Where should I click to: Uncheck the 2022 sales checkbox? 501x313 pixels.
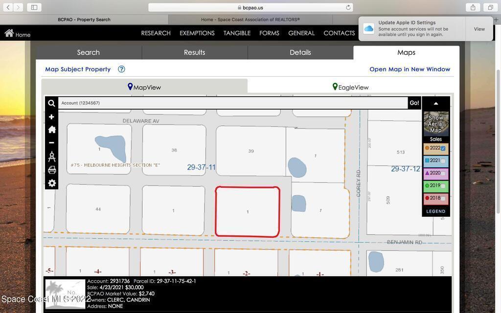[x=443, y=148]
